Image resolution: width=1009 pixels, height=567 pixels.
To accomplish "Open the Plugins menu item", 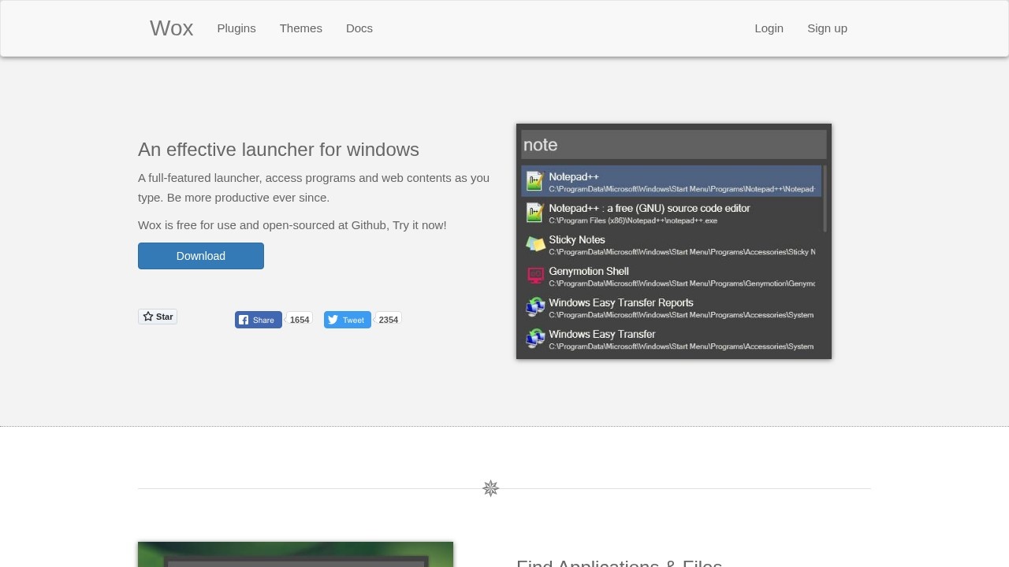I will 236,28.
